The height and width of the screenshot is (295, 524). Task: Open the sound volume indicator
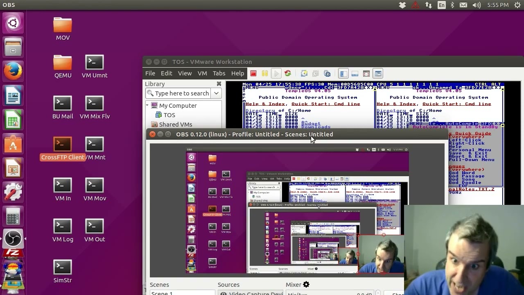pyautogui.click(x=477, y=5)
